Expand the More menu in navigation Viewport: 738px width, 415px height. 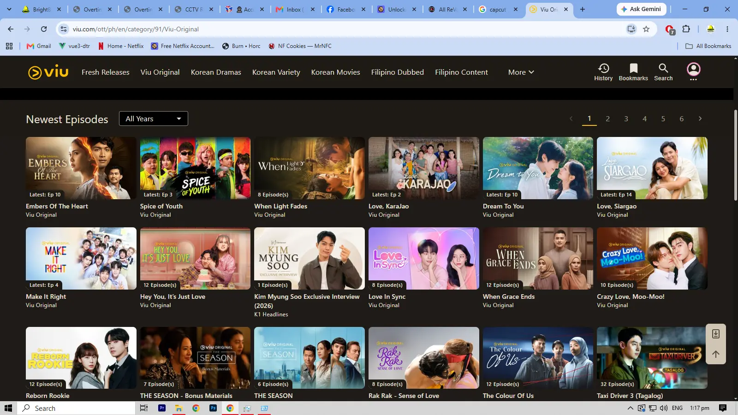[x=521, y=72]
